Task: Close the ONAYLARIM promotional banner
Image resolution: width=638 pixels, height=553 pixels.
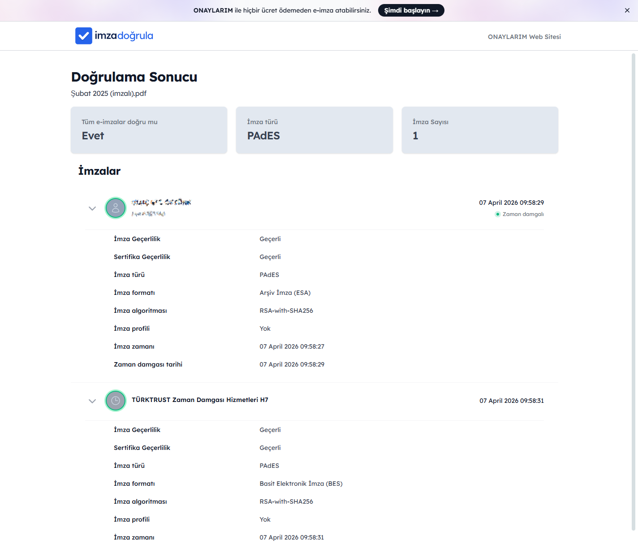Action: click(627, 10)
